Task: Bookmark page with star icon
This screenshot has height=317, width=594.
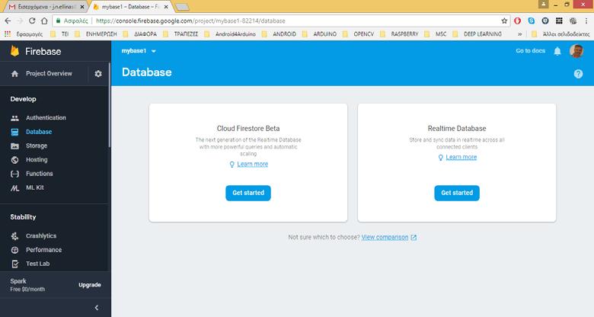Action: click(x=504, y=21)
